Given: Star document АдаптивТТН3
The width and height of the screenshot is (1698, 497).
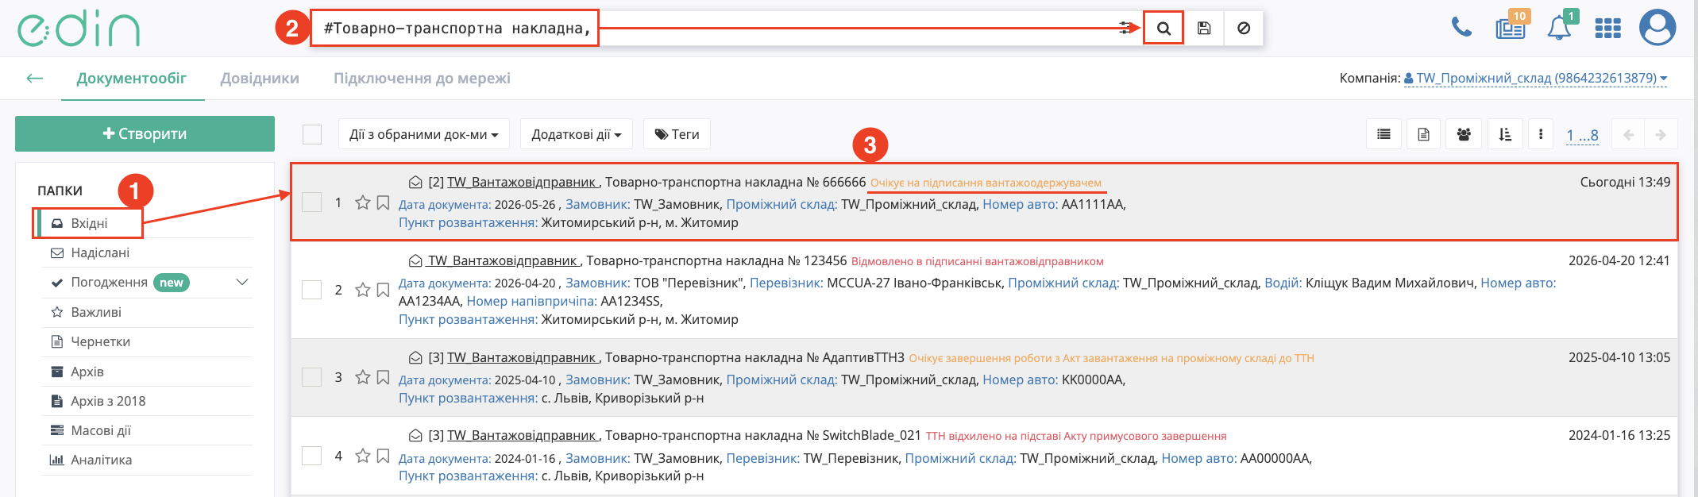Looking at the screenshot, I should [363, 377].
